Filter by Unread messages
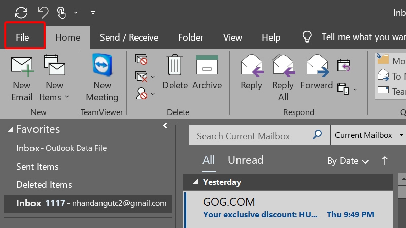This screenshot has width=406, height=228. (x=246, y=160)
